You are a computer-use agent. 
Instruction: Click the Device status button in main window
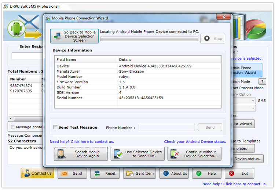point(248,159)
